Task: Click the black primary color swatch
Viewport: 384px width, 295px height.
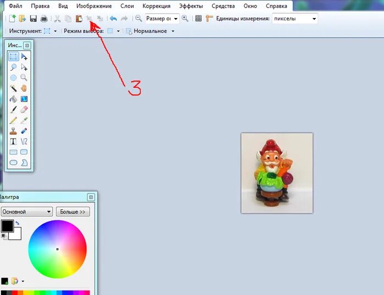Action: coord(7,225)
